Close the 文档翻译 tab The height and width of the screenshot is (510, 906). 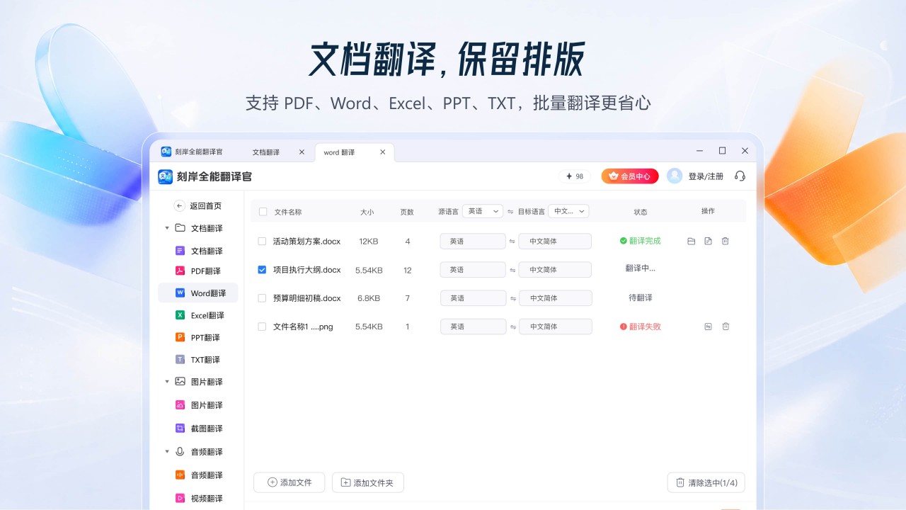pyautogui.click(x=302, y=152)
